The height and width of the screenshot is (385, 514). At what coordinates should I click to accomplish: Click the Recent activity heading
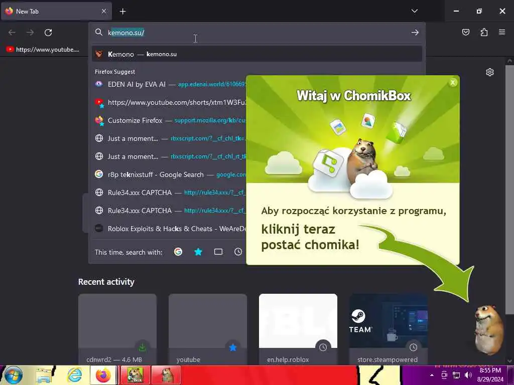click(x=106, y=282)
